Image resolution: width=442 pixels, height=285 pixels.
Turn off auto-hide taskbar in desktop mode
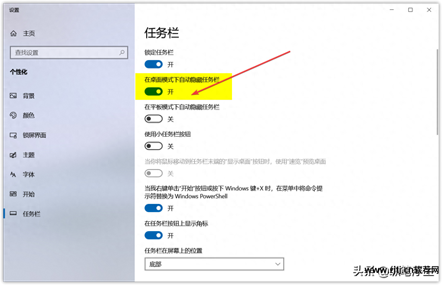point(153,92)
